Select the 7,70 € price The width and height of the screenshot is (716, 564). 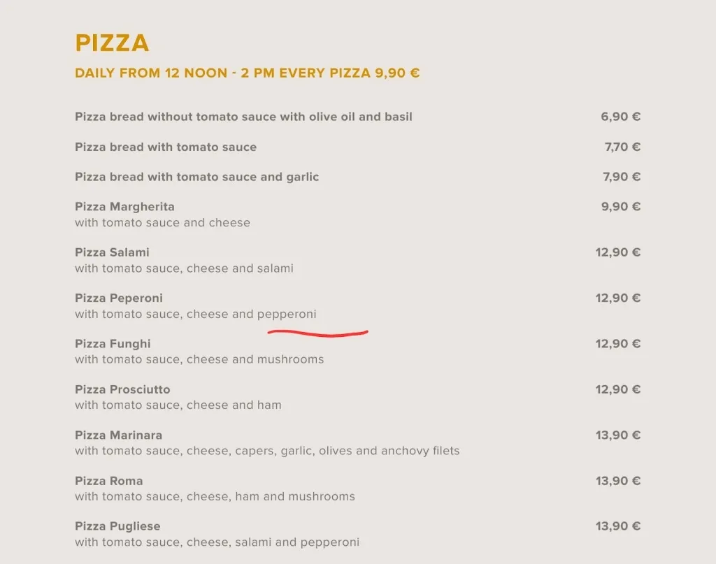[x=622, y=147]
